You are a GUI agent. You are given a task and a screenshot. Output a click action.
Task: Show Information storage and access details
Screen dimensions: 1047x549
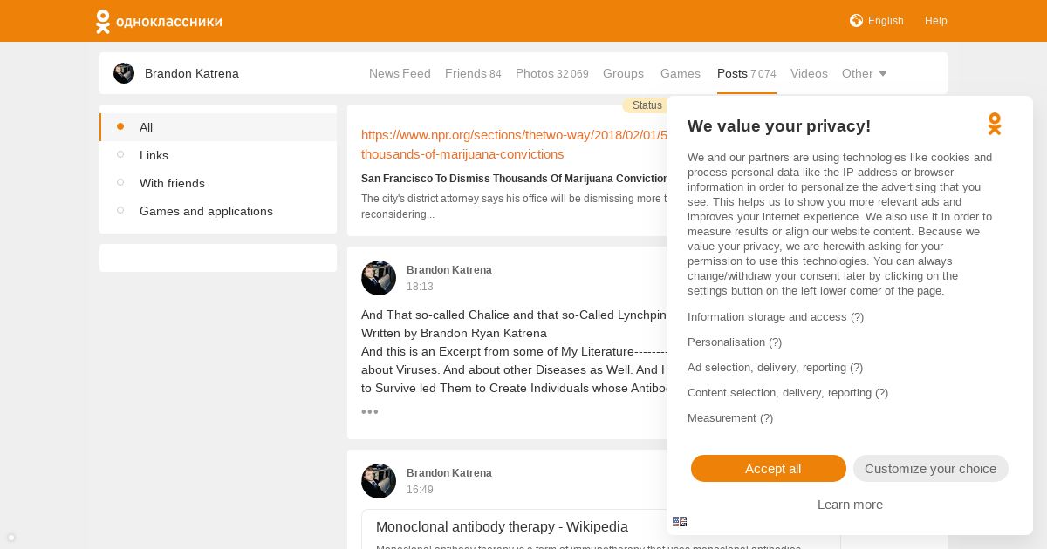pyautogui.click(x=776, y=317)
